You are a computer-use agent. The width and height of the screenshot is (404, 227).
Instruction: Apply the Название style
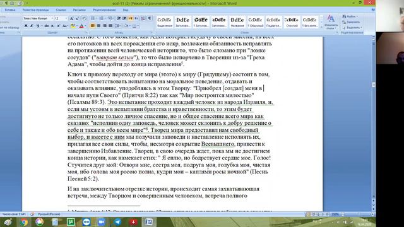(237, 22)
